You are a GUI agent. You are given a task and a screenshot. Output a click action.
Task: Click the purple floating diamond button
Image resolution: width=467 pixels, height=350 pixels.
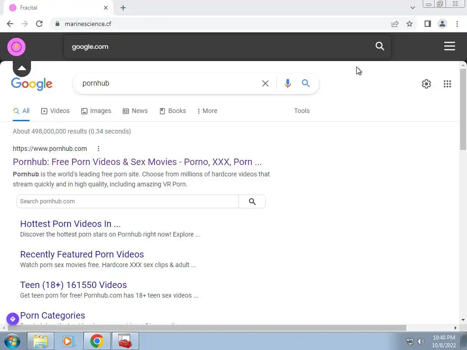click(x=13, y=319)
